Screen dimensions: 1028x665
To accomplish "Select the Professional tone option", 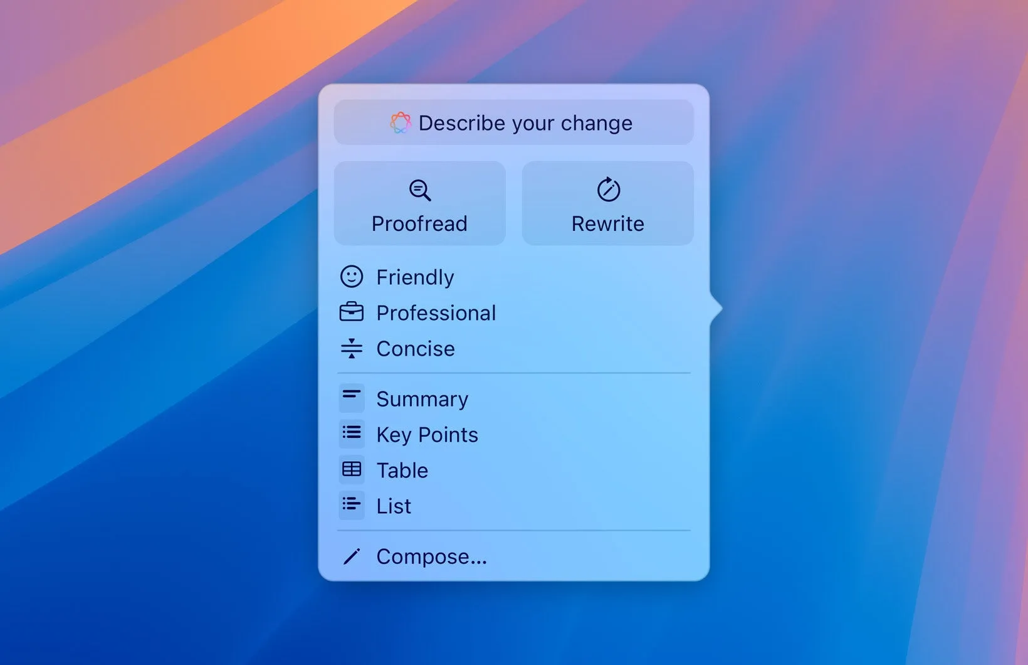I will [x=436, y=312].
